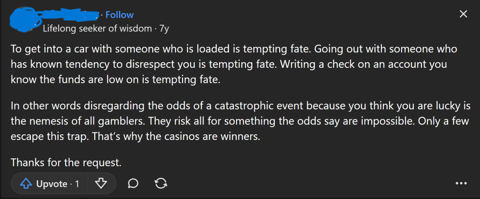
Task: Click the circular arrows share icon
Action: pos(161,184)
